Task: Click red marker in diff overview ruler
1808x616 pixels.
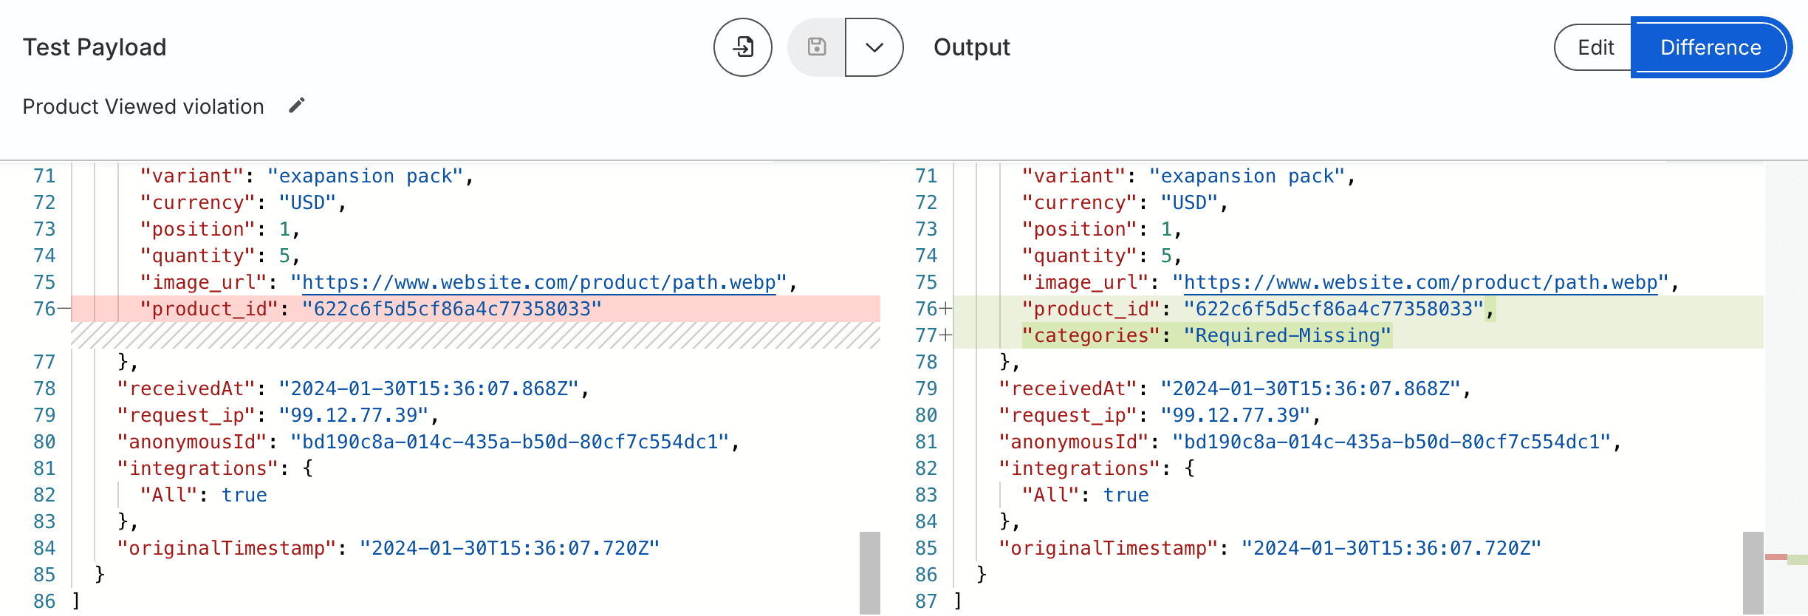Action: click(x=1776, y=557)
